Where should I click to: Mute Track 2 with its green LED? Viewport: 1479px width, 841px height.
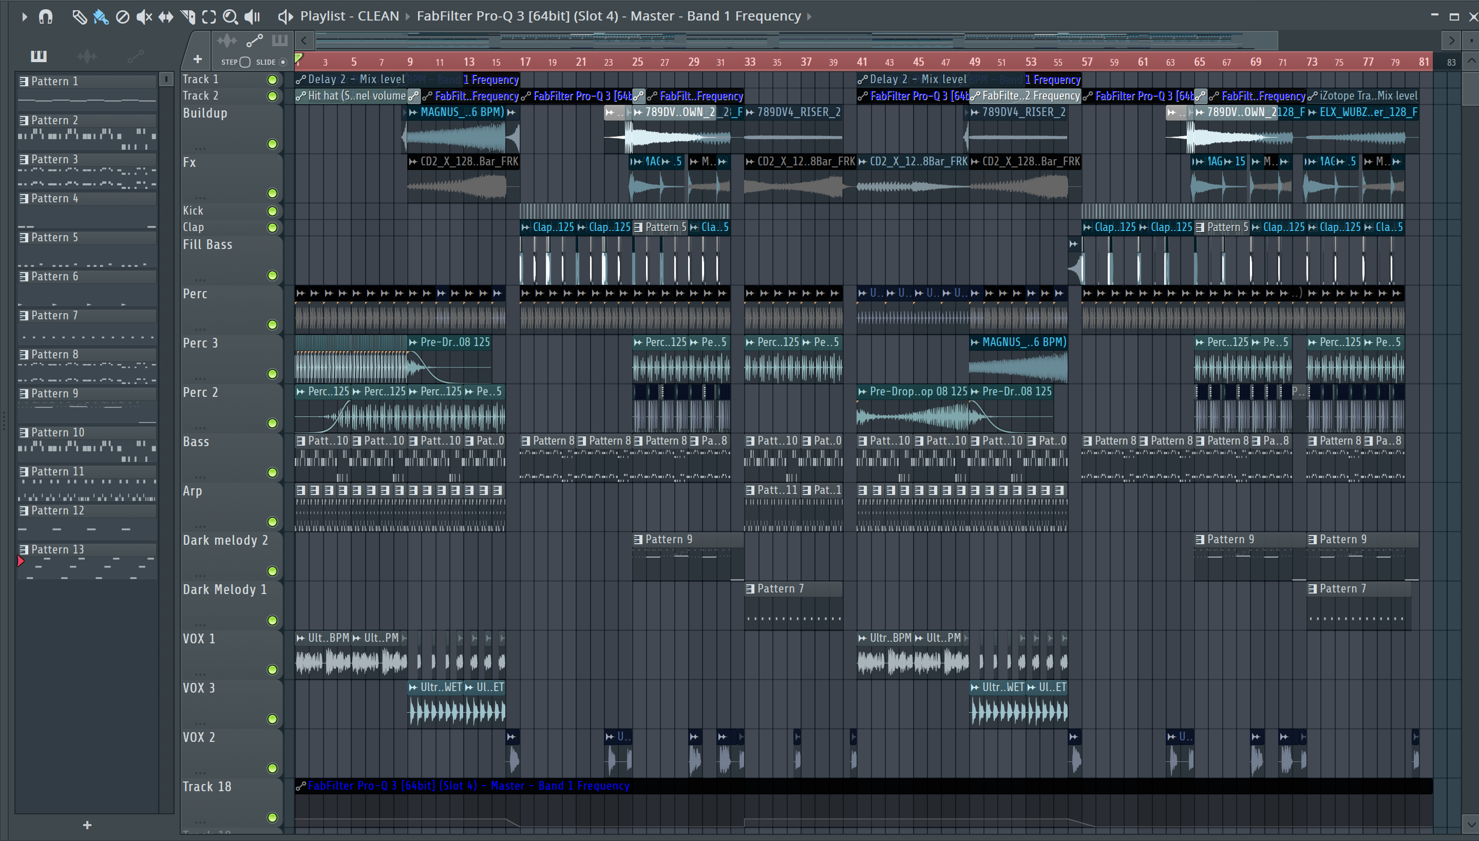point(272,96)
